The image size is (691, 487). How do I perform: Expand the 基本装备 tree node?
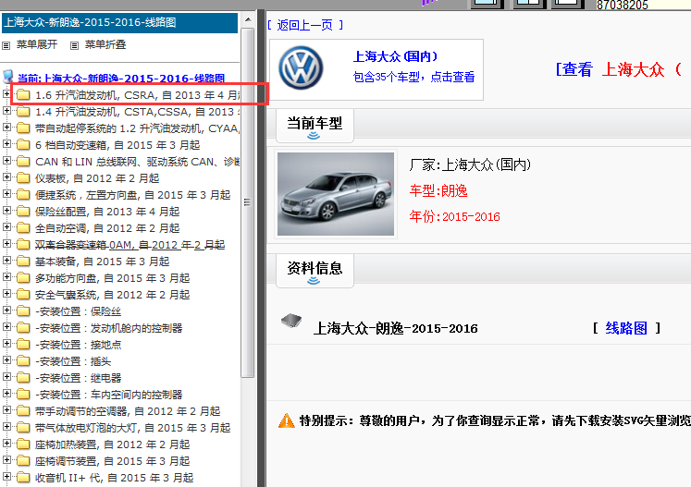(6, 261)
